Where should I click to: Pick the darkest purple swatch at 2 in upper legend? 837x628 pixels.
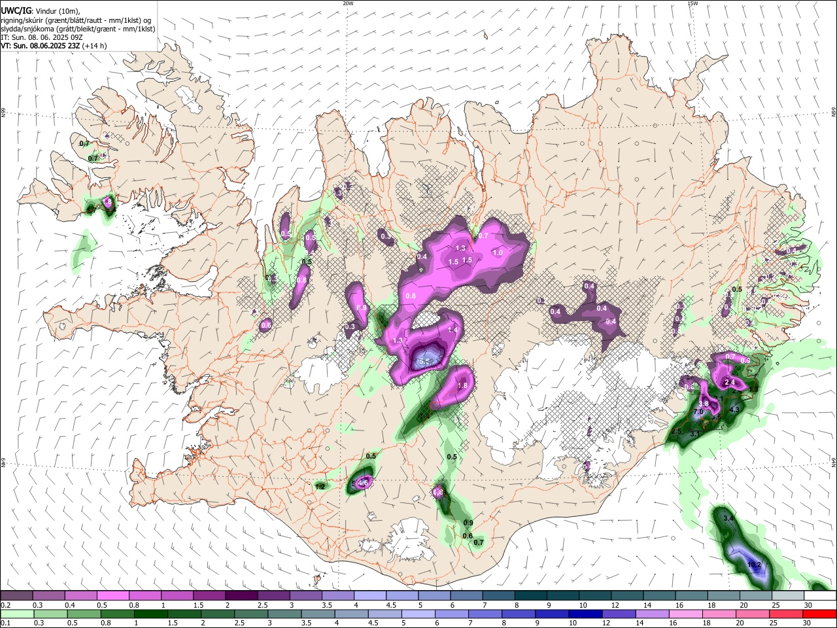[241, 596]
